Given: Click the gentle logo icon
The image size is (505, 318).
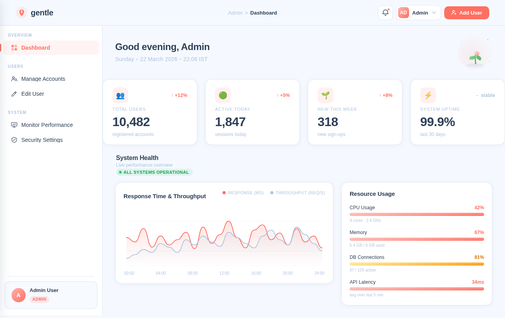Looking at the screenshot, I should pyautogui.click(x=22, y=13).
